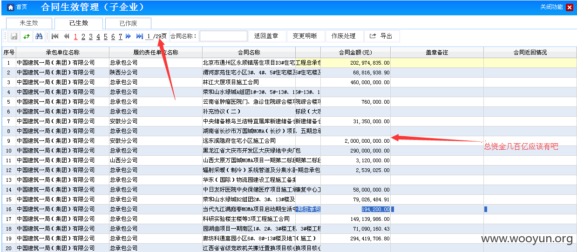Select amount cell 79,026,484.91
This screenshot has width=577, height=252.
click(356, 199)
